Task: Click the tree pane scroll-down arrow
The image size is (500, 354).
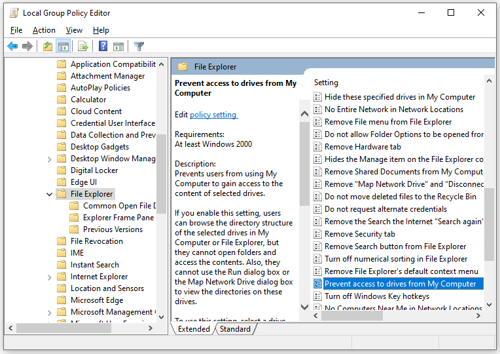Action: click(x=162, y=317)
